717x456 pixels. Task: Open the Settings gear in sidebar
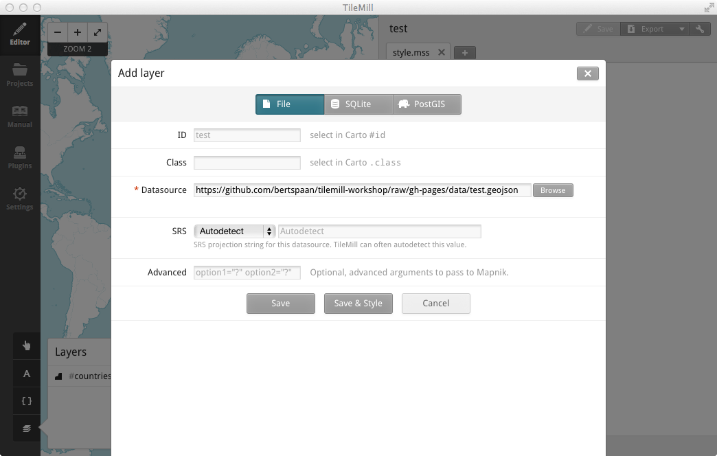pos(20,198)
